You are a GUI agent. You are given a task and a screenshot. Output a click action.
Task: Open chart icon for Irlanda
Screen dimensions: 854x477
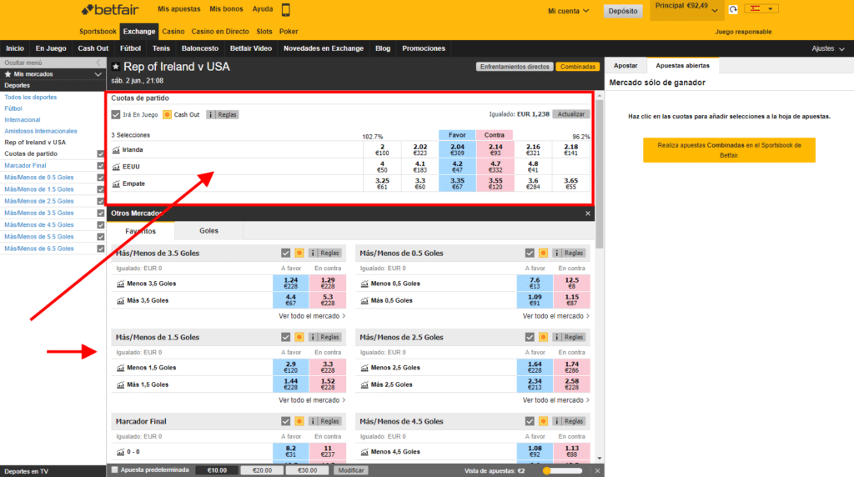pos(116,150)
